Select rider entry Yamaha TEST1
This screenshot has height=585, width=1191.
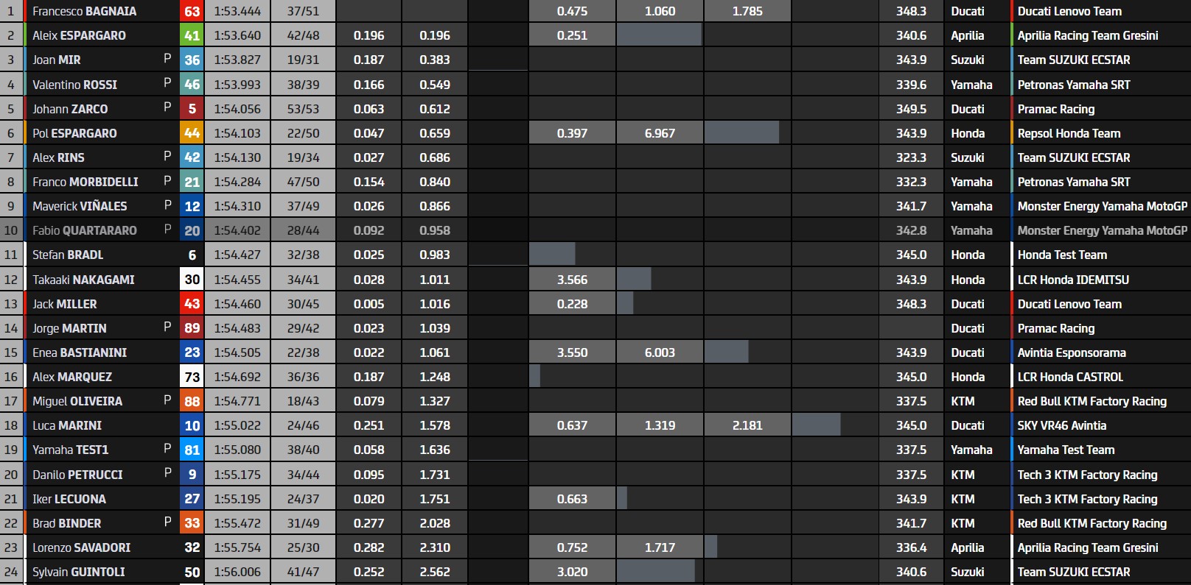(70, 450)
